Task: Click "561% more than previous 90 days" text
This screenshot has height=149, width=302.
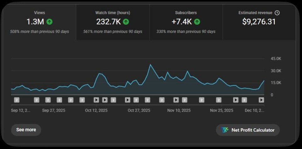Action: click(x=113, y=31)
